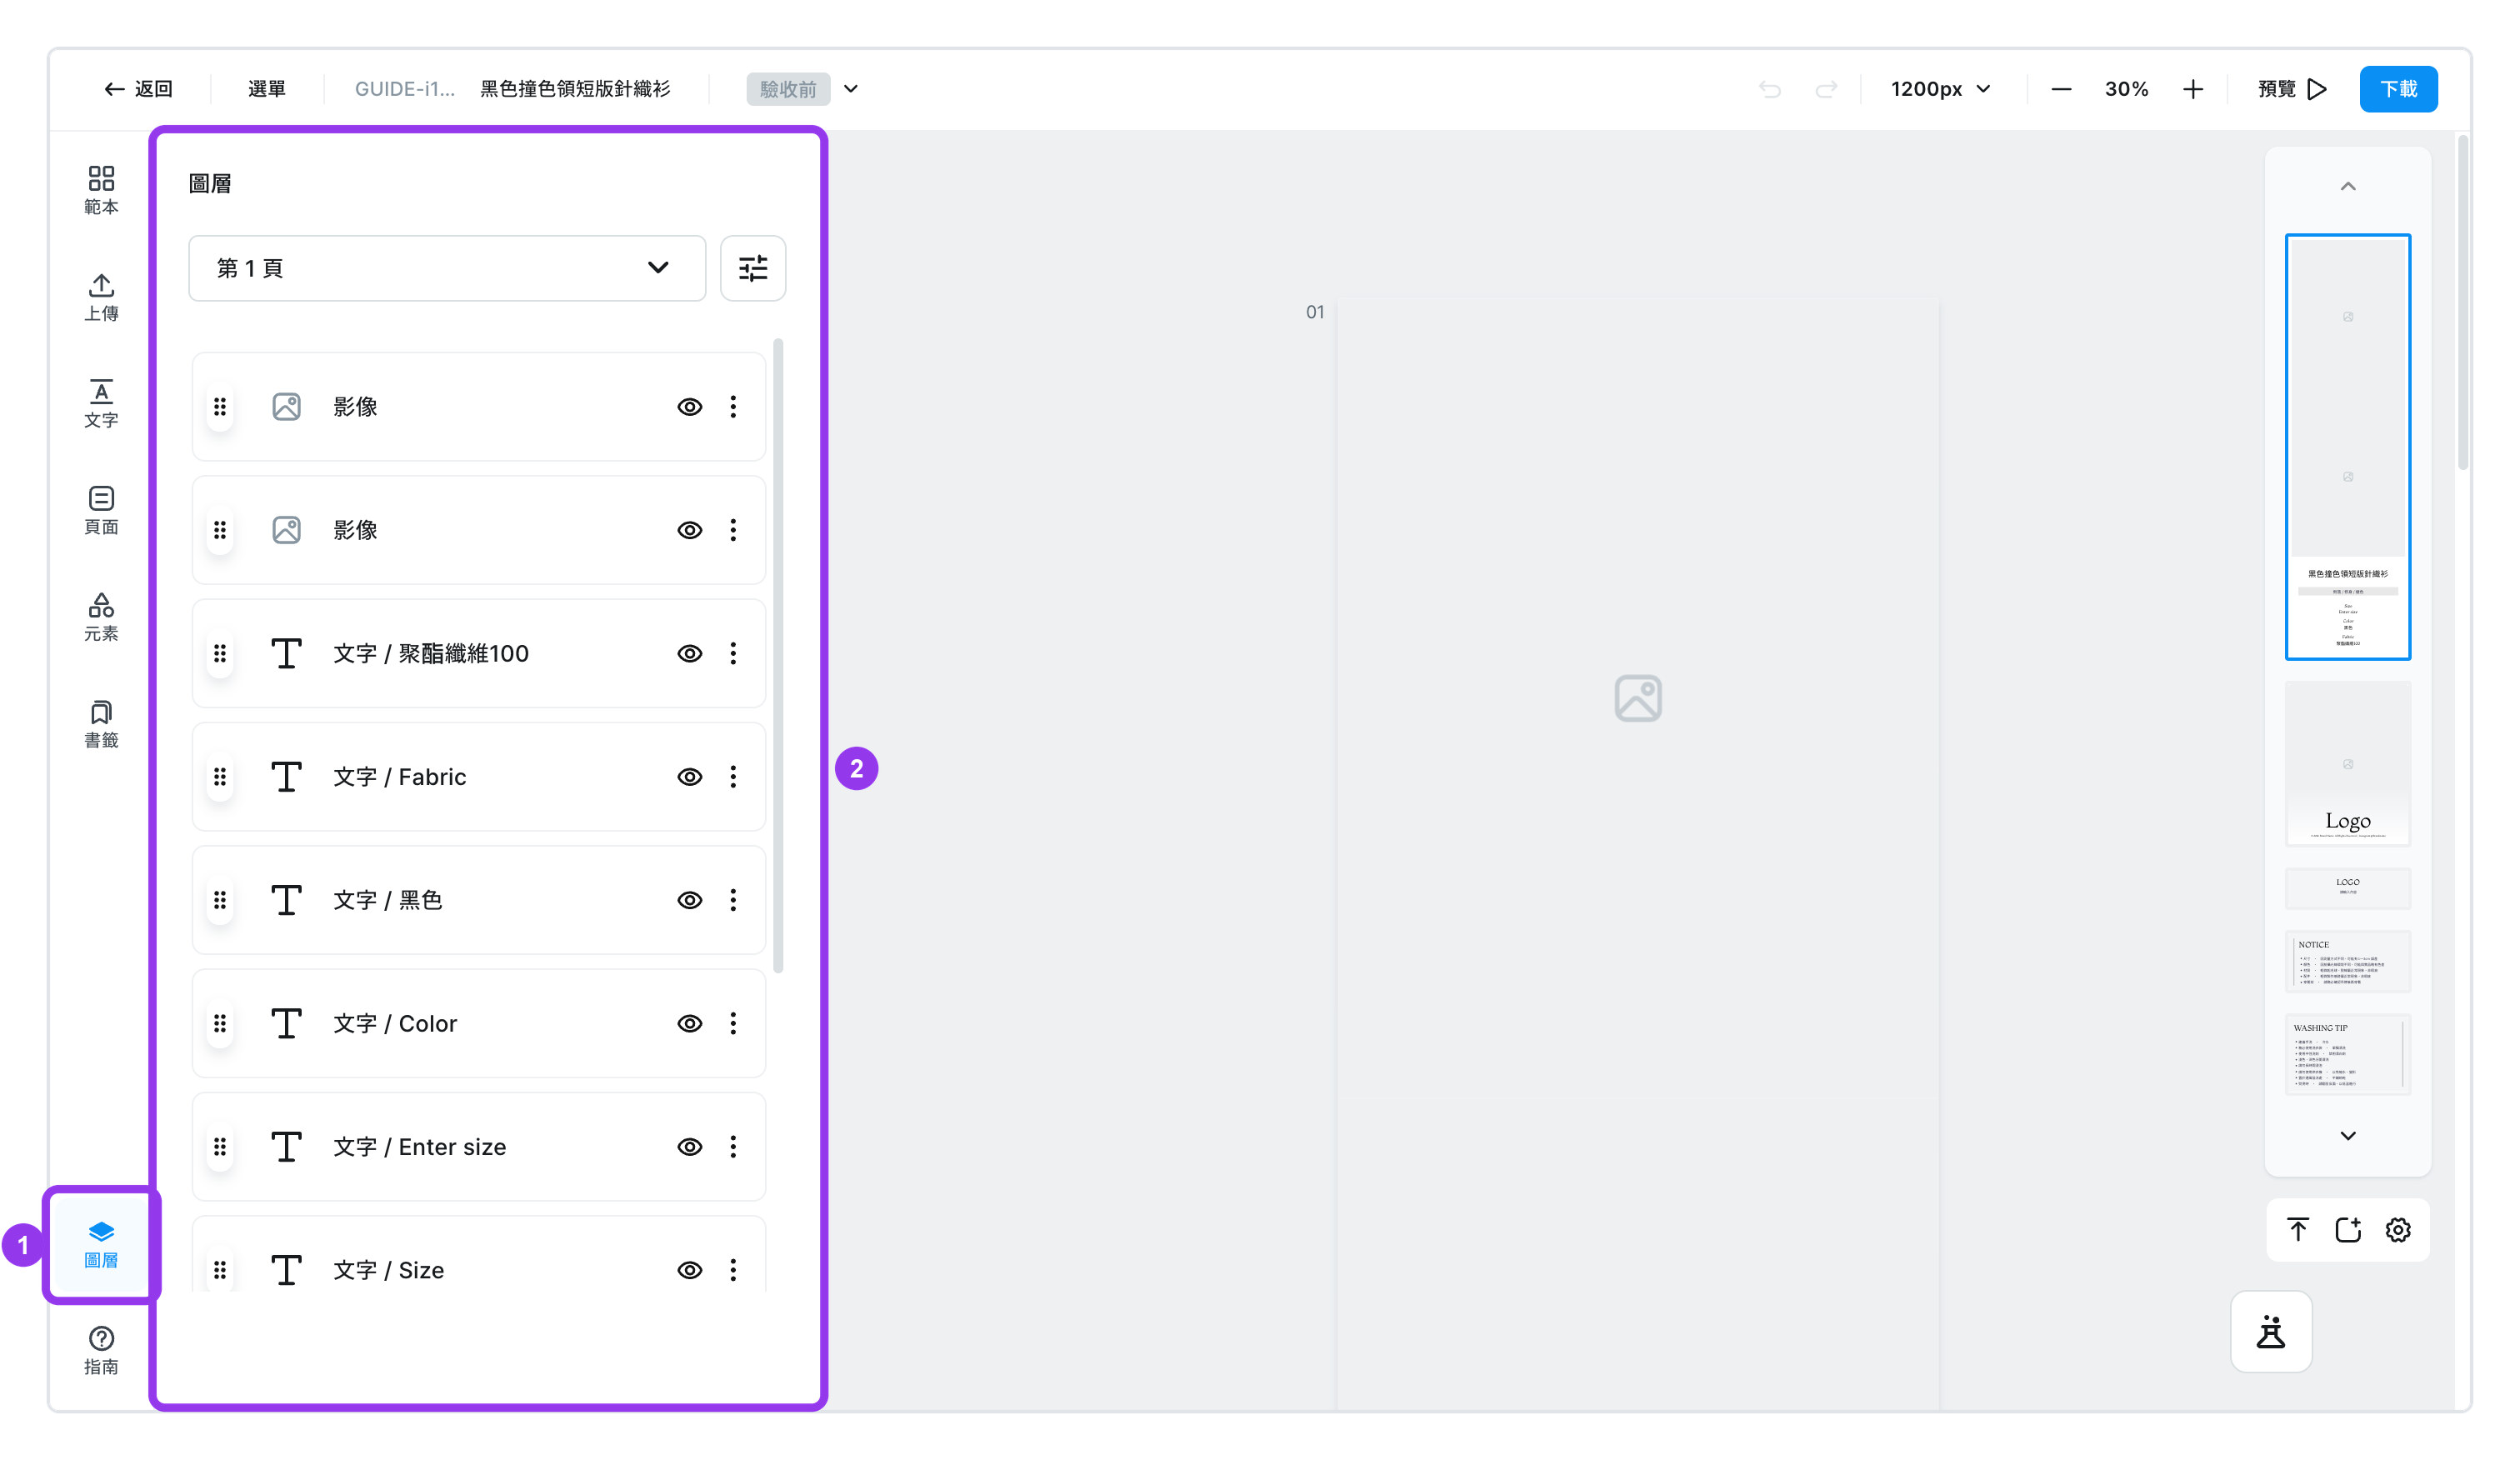Image resolution: width=2520 pixels, height=1460 pixels.
Task: Hide the first 影像 layer
Action: [690, 407]
